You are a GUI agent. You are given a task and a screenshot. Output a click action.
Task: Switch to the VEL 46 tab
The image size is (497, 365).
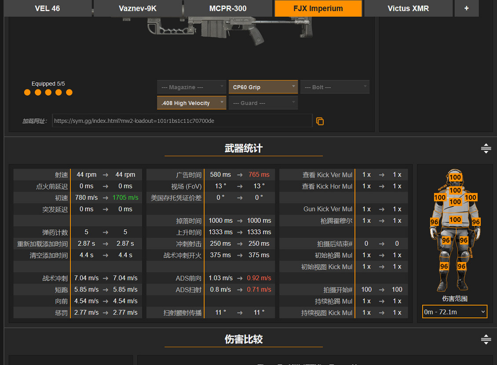[x=48, y=8]
